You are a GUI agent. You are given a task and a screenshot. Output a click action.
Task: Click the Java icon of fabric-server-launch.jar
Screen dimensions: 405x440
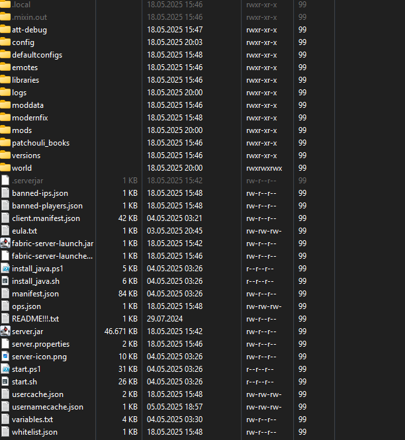coord(5,243)
